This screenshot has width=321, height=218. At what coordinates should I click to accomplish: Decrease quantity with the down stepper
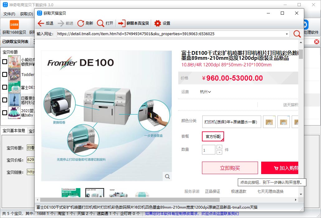(219, 152)
